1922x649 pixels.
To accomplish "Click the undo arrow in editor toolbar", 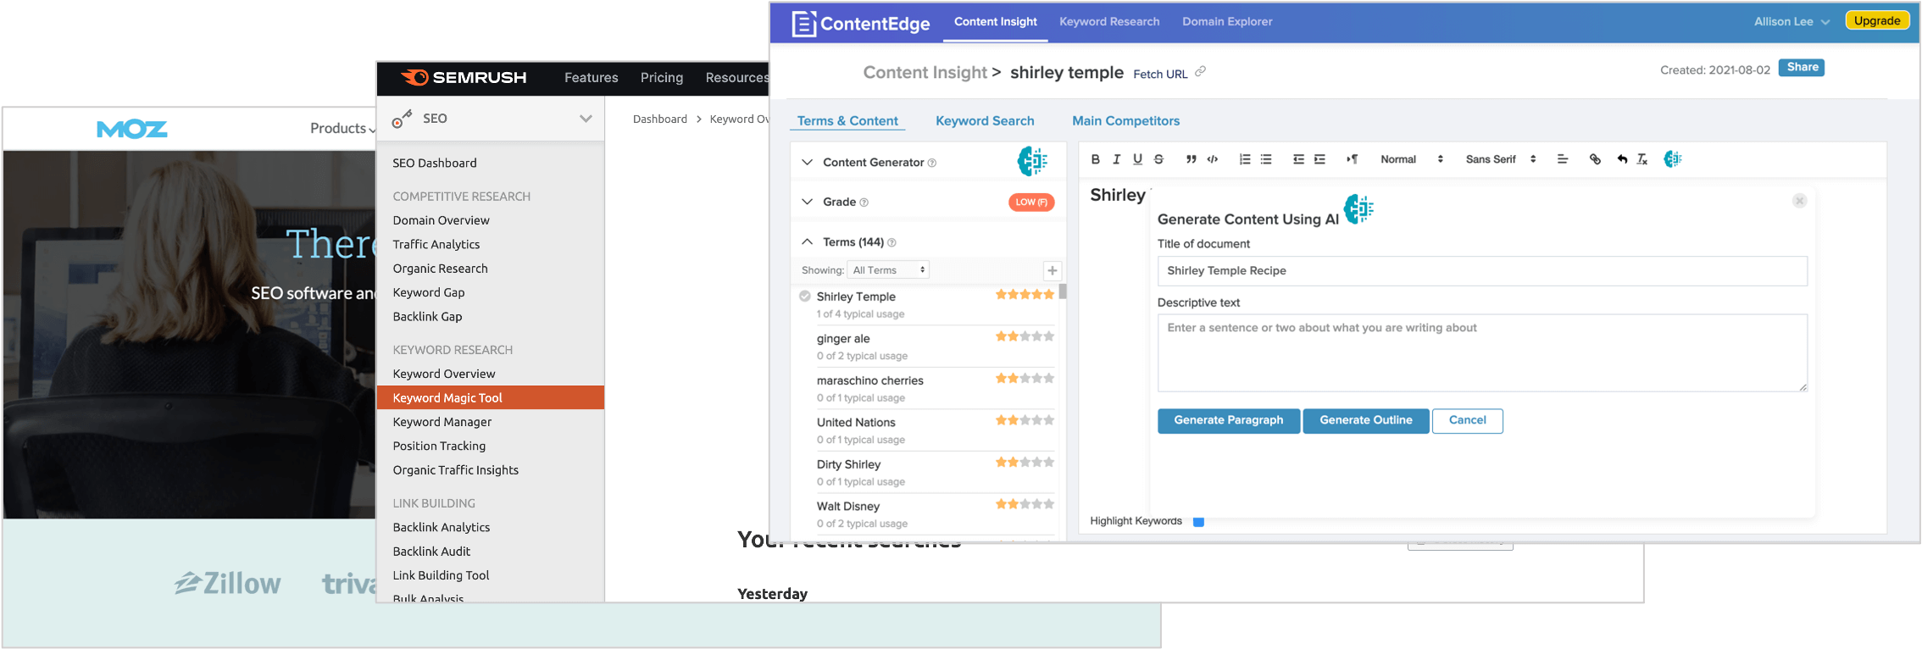I will coord(1621,159).
